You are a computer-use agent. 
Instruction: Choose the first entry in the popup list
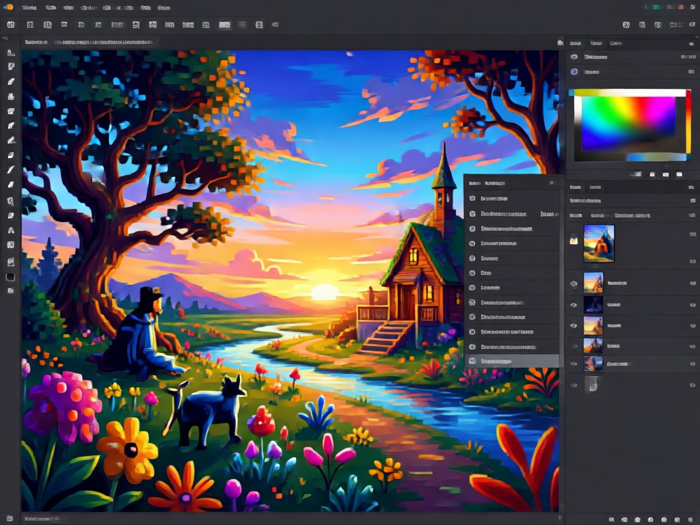(511, 198)
